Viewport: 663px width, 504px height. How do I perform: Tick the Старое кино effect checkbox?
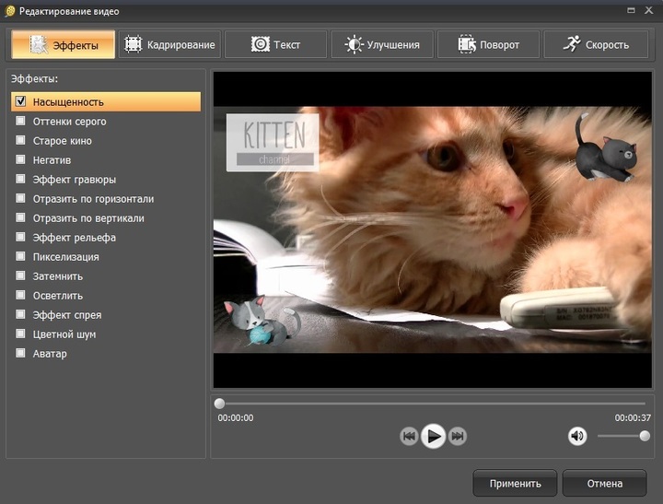(x=20, y=140)
